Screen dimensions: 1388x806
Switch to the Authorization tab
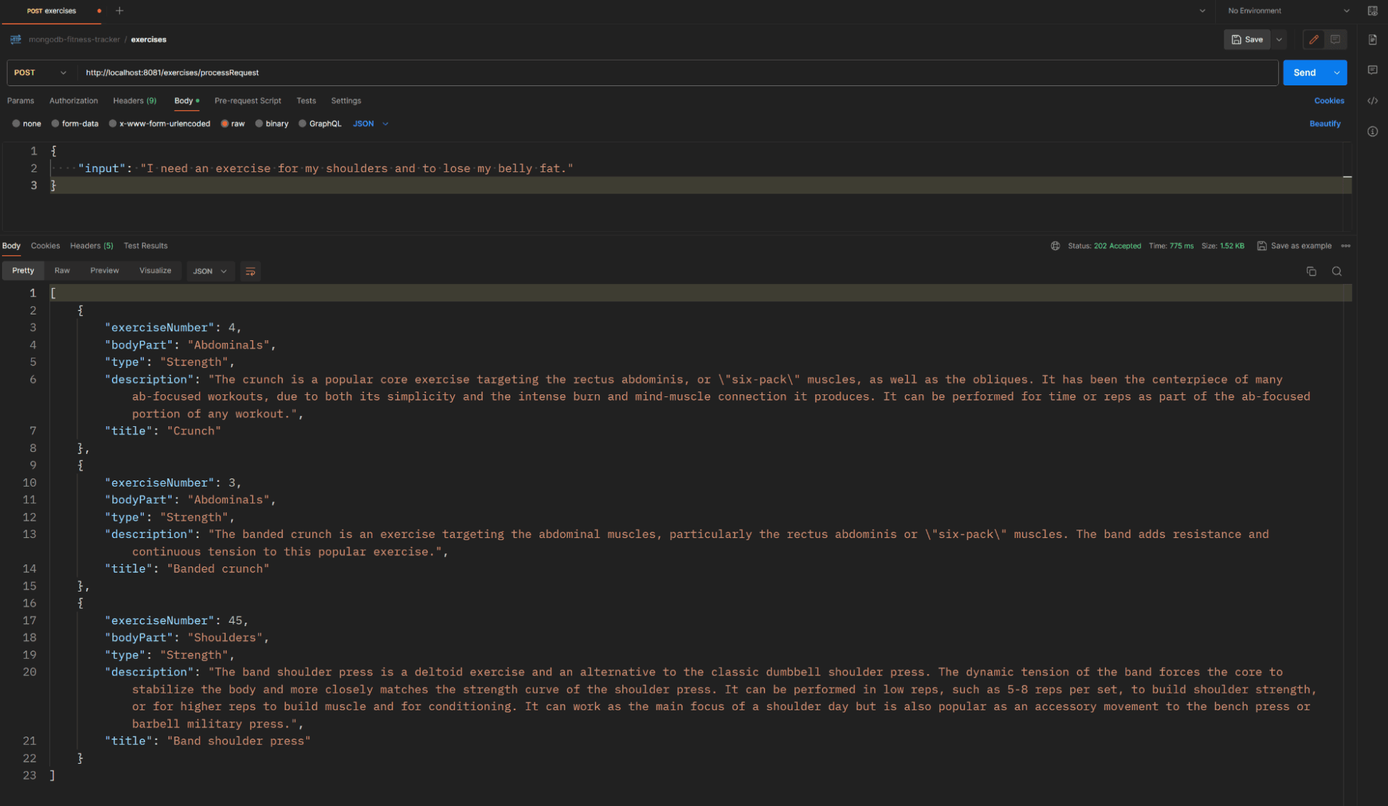74,101
